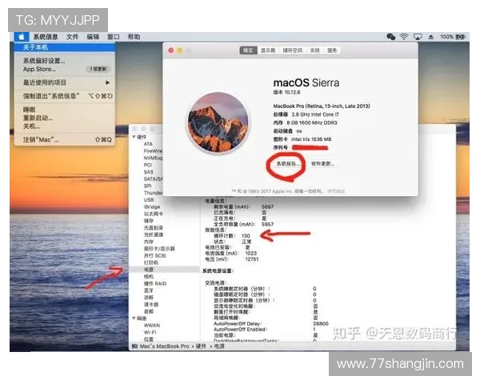Viewport: 480px width, 384px height.
Task: Select 相机 in the hardware list
Action: (149, 277)
